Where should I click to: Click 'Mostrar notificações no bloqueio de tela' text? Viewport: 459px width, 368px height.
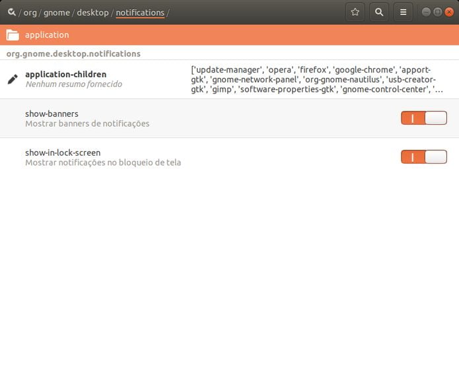[x=103, y=162]
